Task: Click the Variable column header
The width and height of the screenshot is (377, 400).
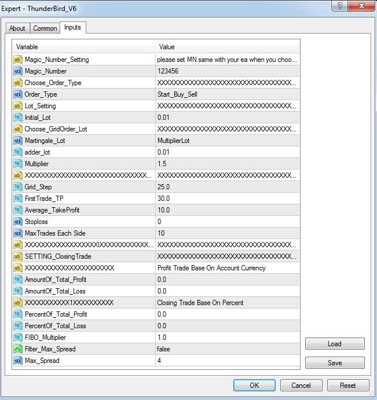Action: click(x=84, y=47)
